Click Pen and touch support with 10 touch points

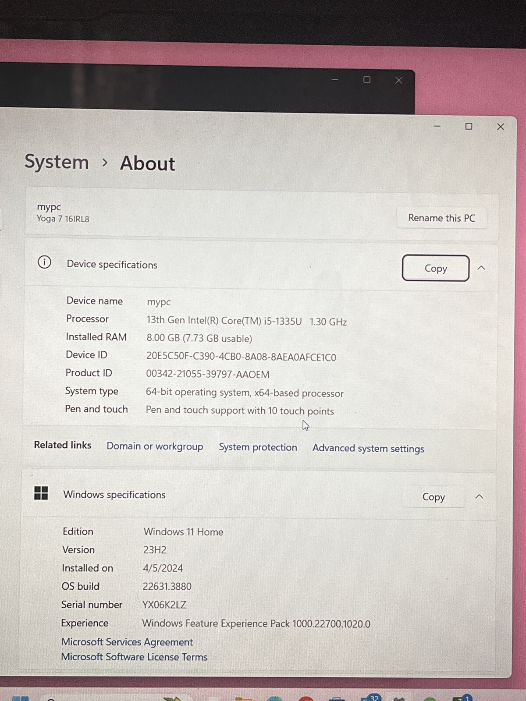[240, 411]
